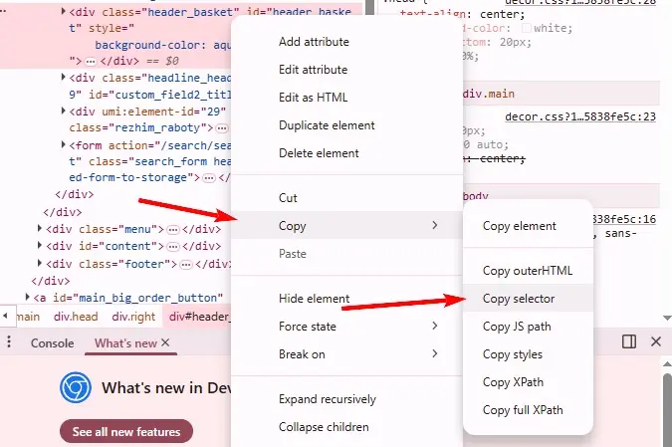Screen dimensions: 672x447
Task: Click the drawer dock side icon
Action: pos(629,341)
